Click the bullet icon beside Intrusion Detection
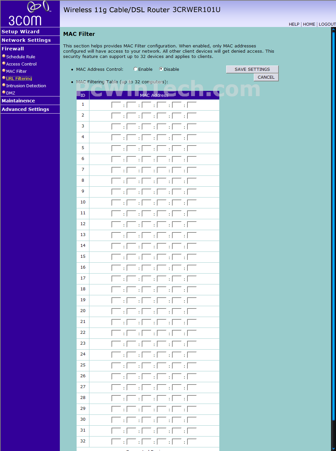336x451 pixels. point(4,85)
